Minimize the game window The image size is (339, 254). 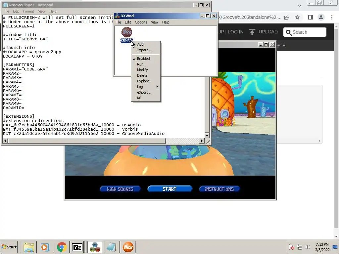(x=261, y=45)
